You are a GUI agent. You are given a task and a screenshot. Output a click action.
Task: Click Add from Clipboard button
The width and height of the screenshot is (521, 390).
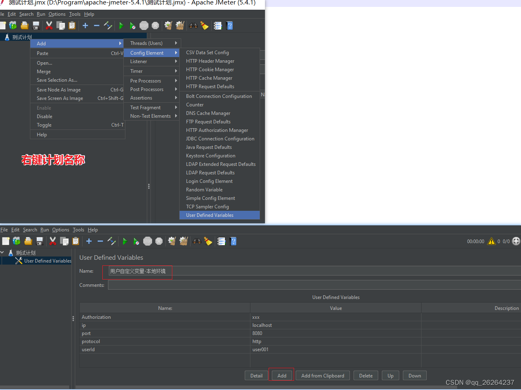(323, 376)
